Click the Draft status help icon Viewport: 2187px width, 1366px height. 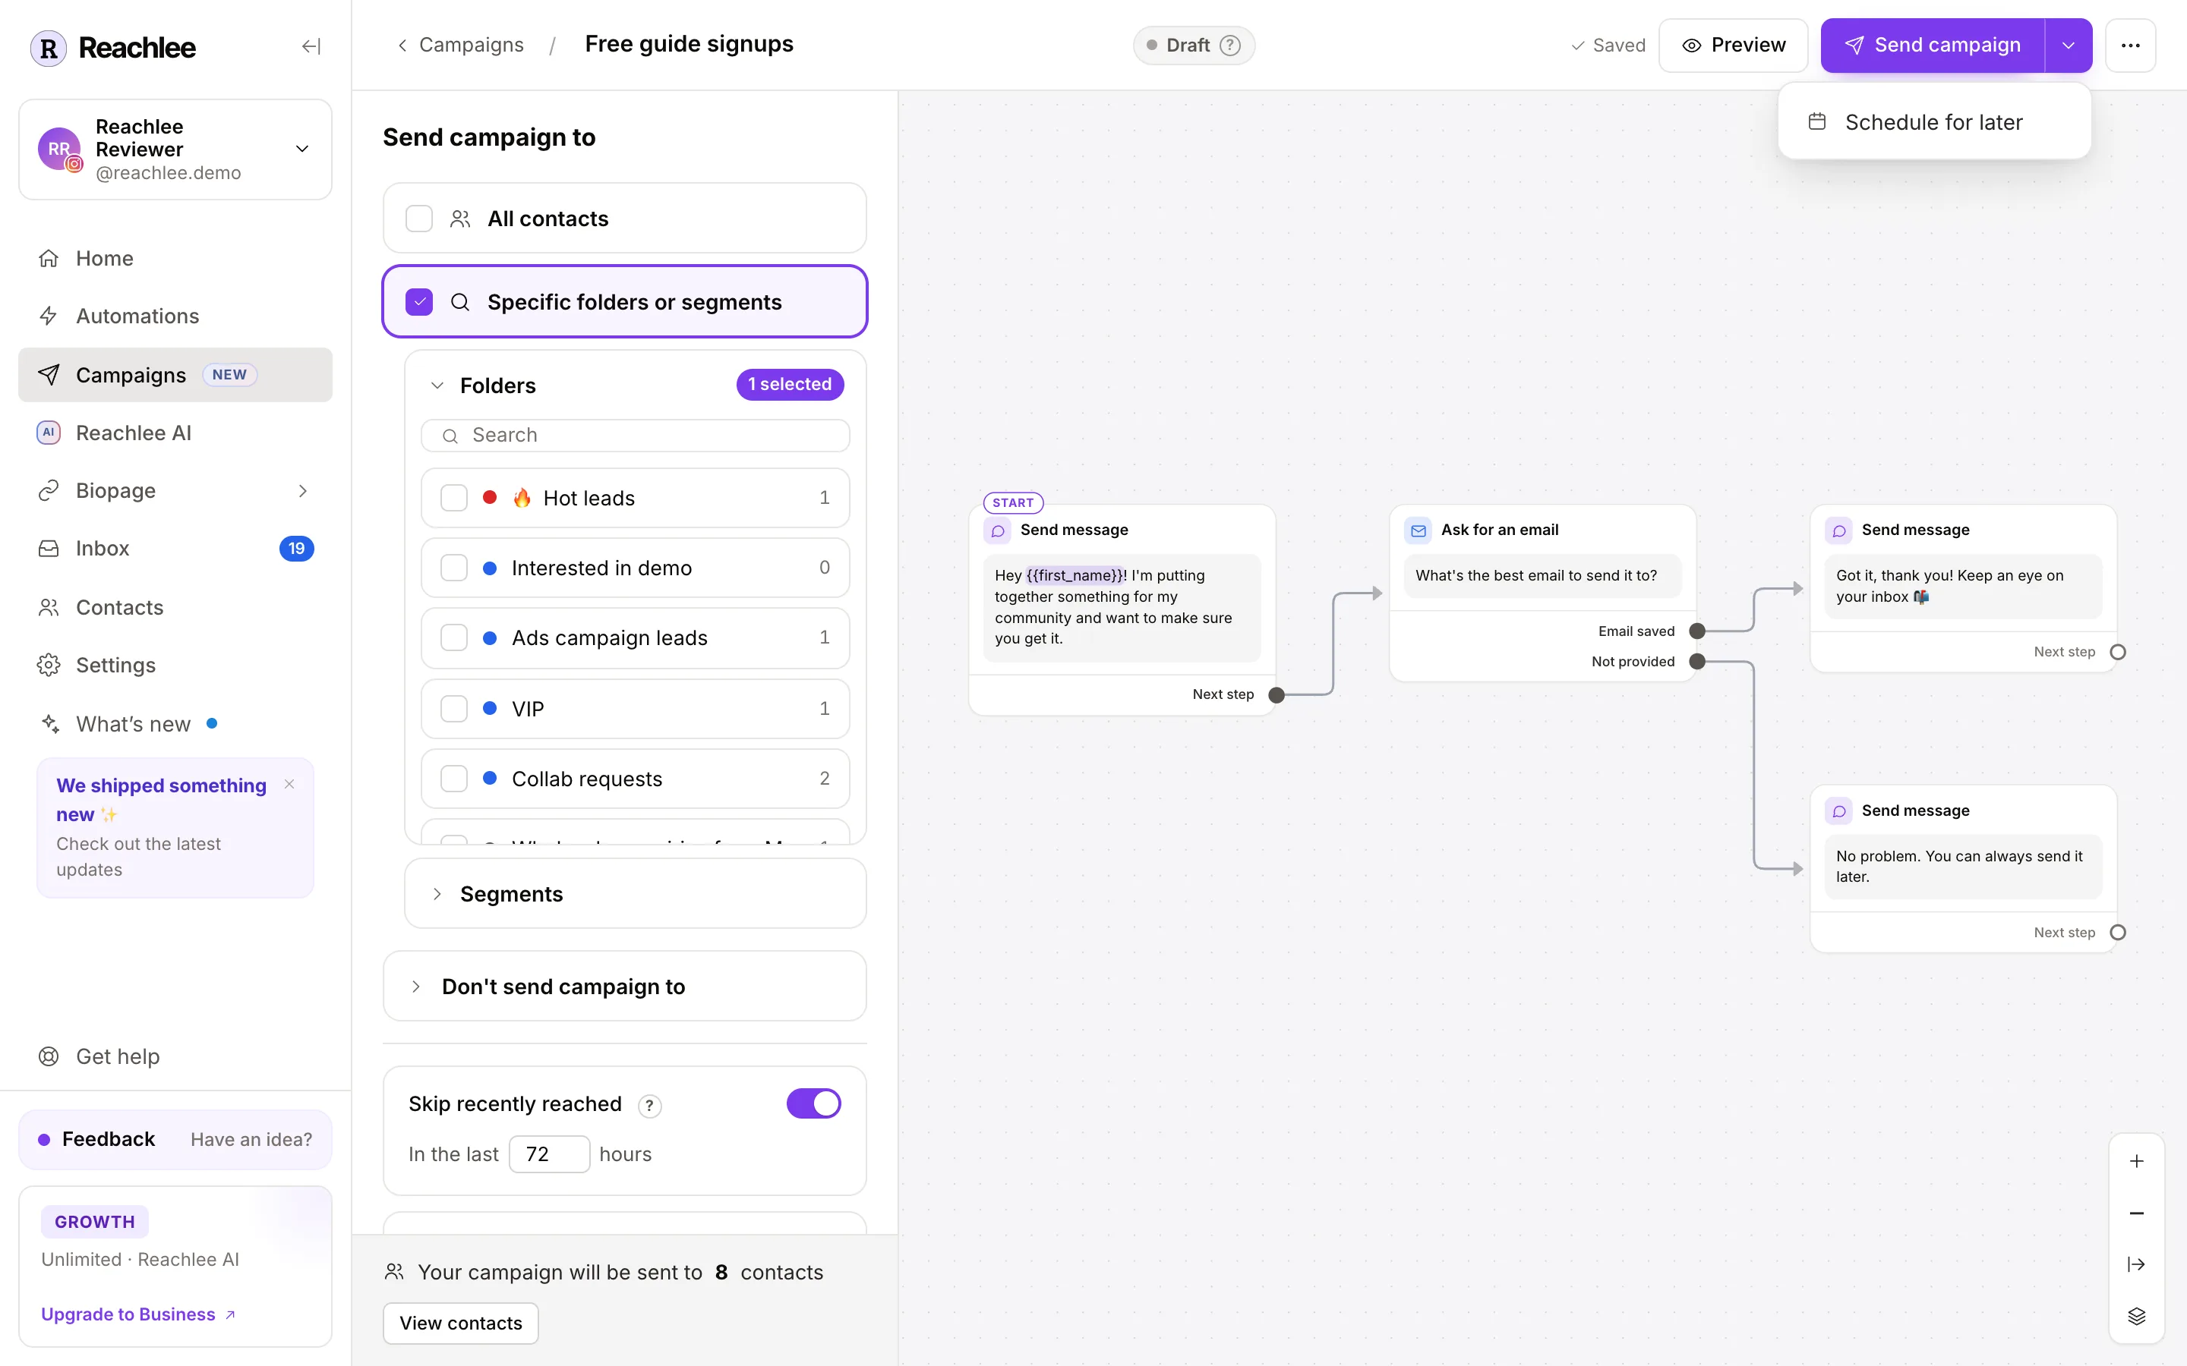(x=1230, y=46)
